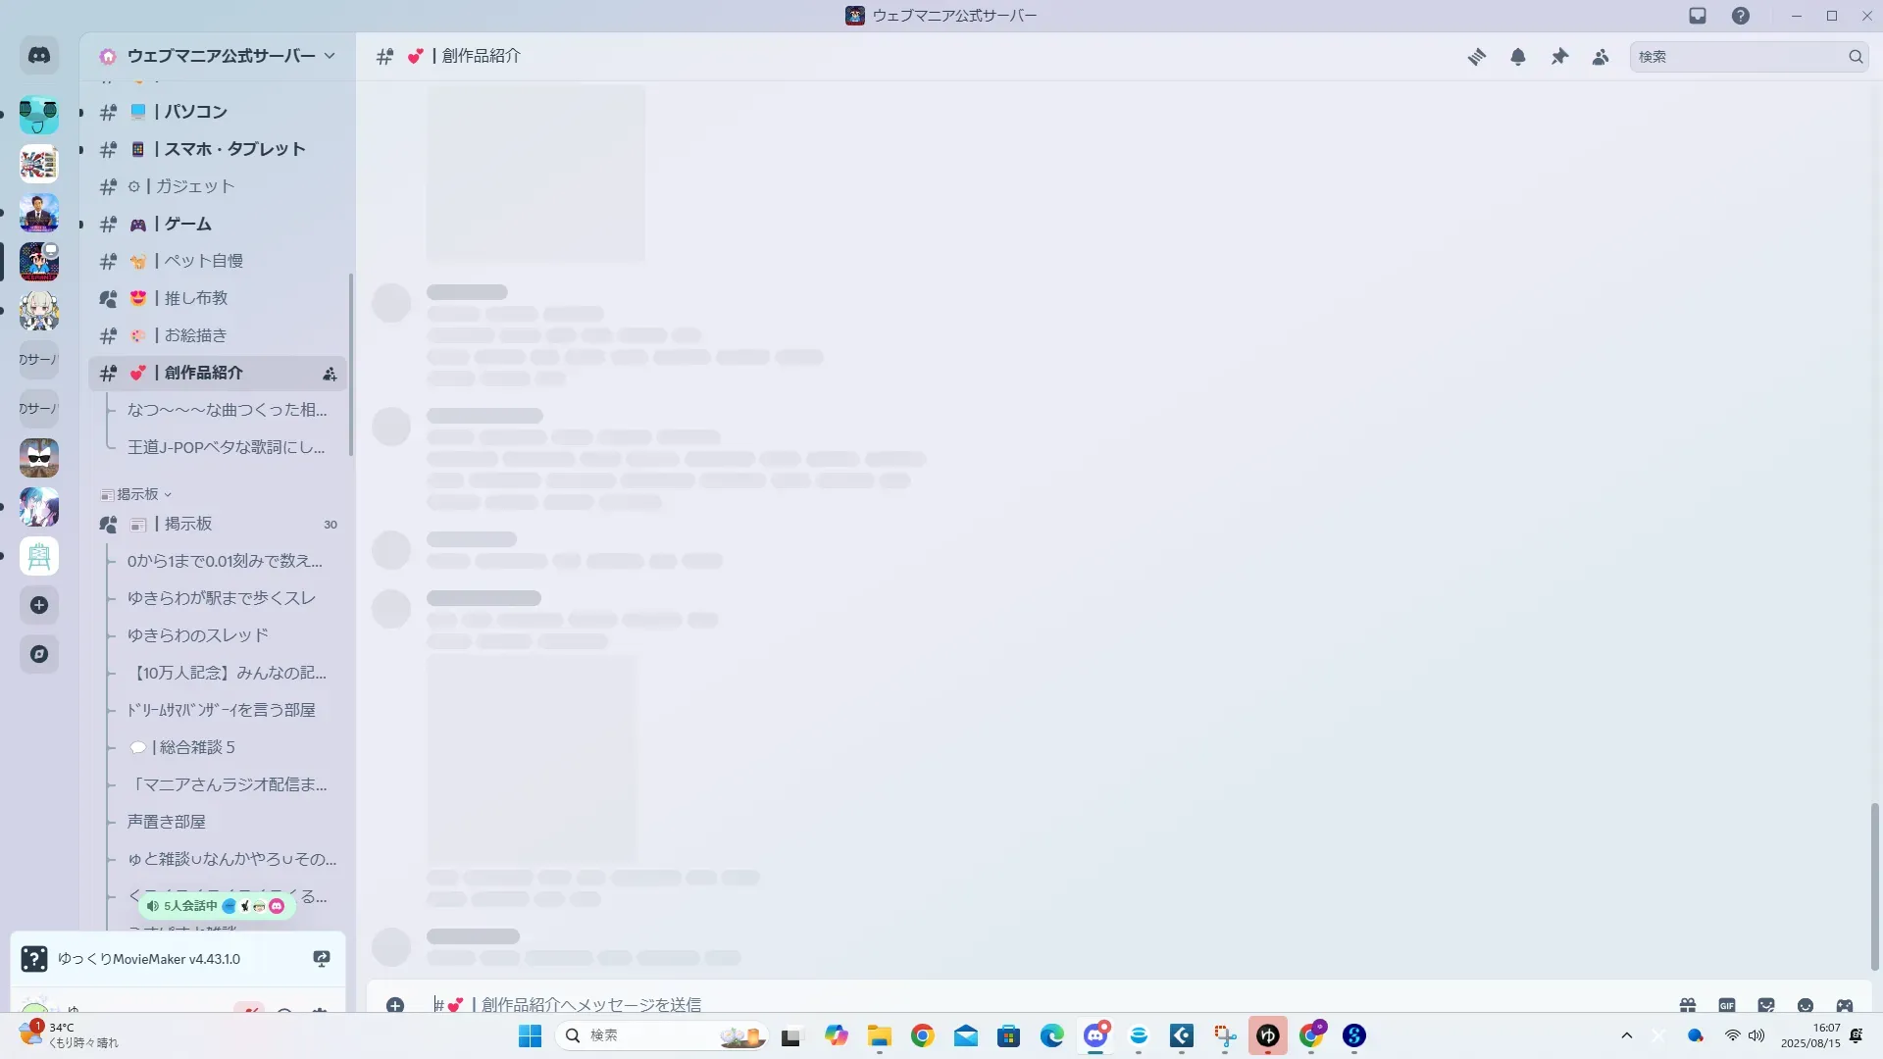Viewport: 1883px width, 1059px height.
Task: Open Google Chrome from the taskbar
Action: tap(922, 1035)
